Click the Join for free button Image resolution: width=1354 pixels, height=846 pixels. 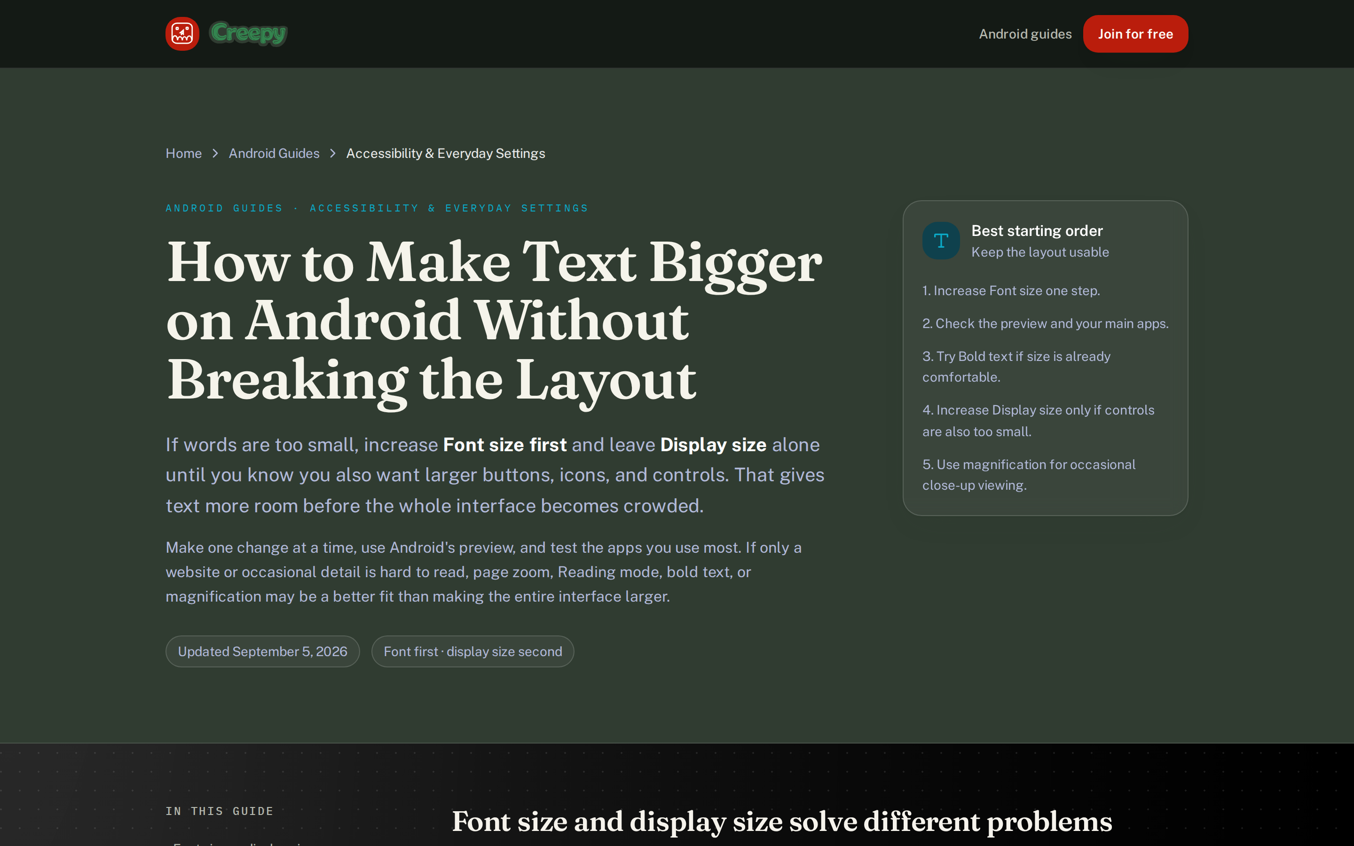click(x=1135, y=34)
